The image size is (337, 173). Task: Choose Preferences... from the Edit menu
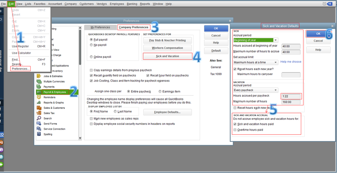coord(21,69)
